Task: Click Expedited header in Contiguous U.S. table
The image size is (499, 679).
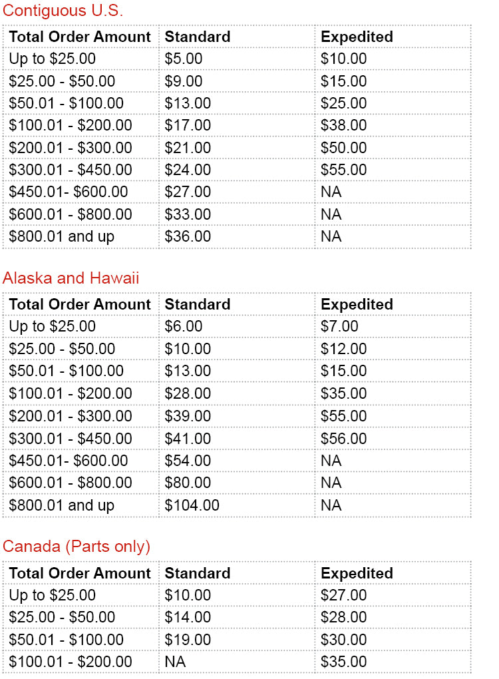Action: coord(357,37)
